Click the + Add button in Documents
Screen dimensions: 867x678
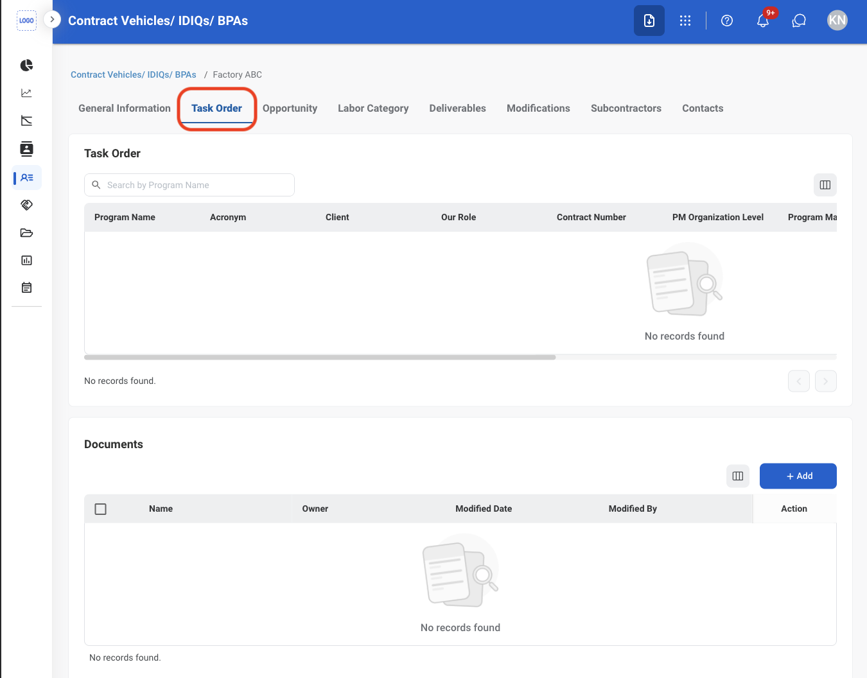pyautogui.click(x=798, y=476)
